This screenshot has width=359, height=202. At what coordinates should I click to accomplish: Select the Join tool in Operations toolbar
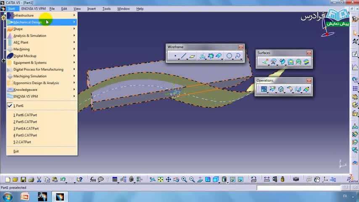[x=264, y=89]
